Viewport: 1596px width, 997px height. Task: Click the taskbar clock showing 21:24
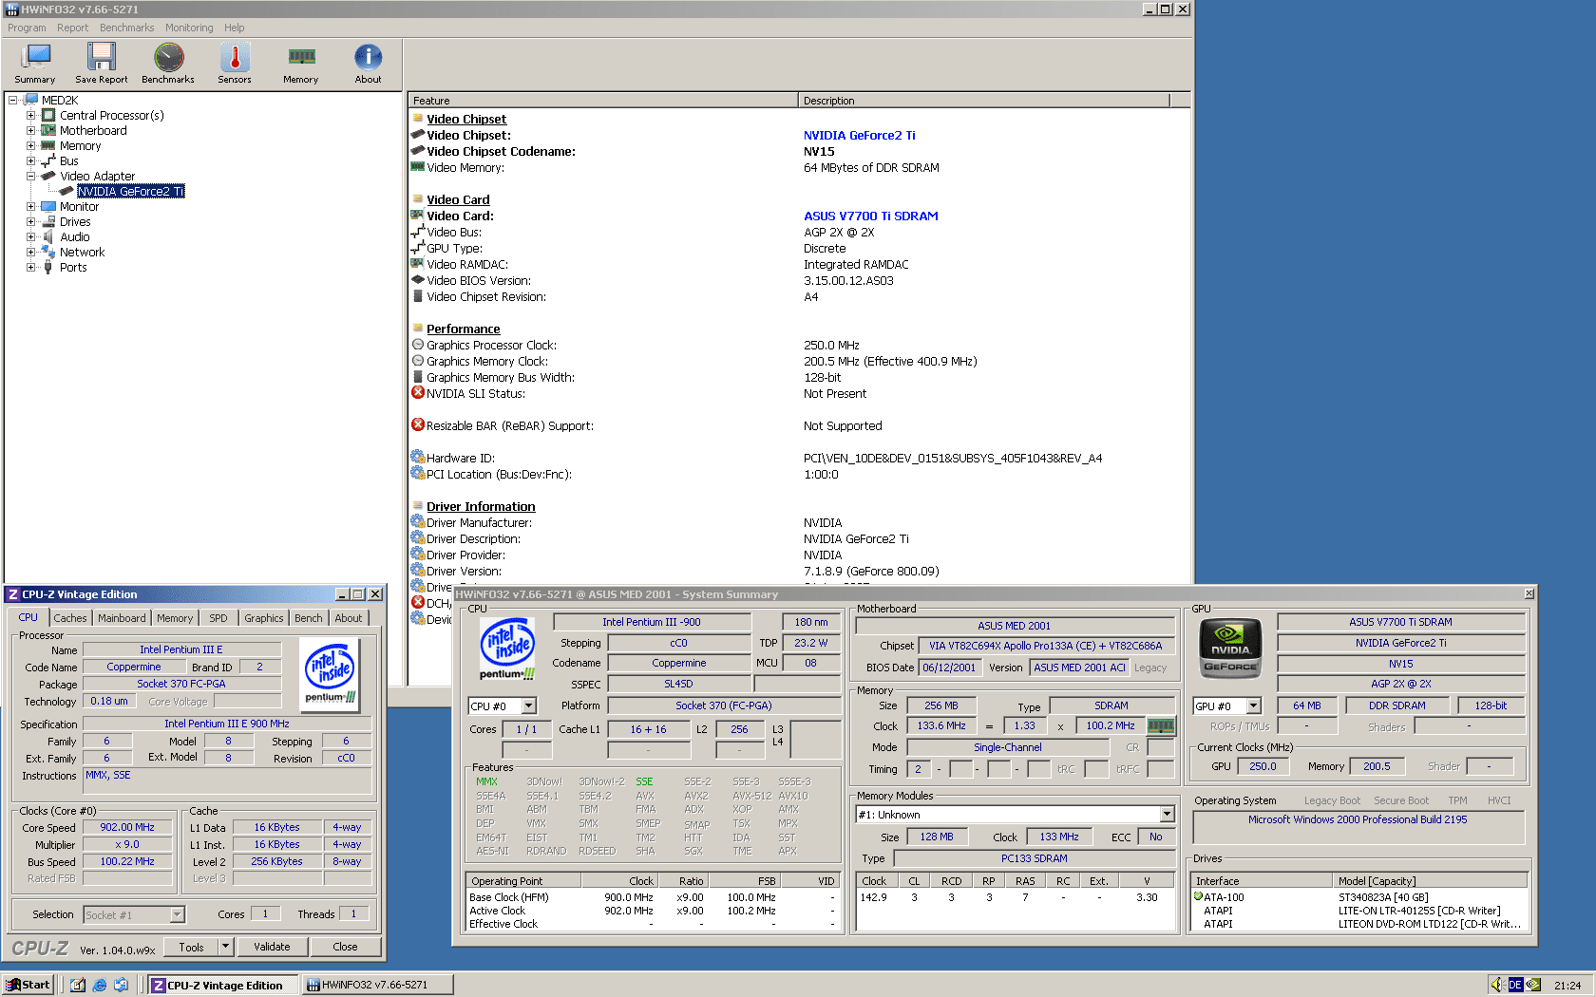point(1567,985)
